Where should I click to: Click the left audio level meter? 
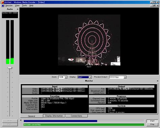[x=8, y=42]
